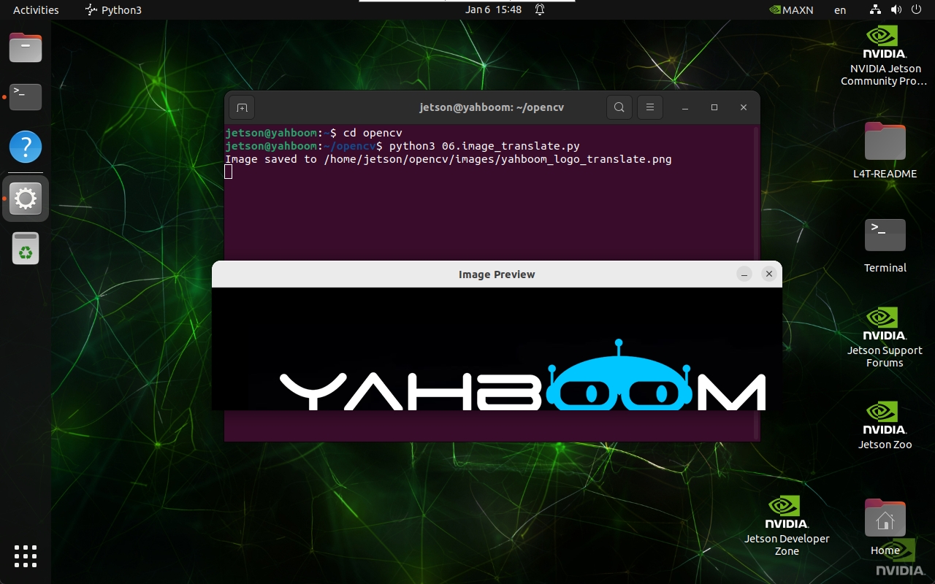The width and height of the screenshot is (935, 584).
Task: Open the terminal hamburger menu
Action: coord(649,108)
